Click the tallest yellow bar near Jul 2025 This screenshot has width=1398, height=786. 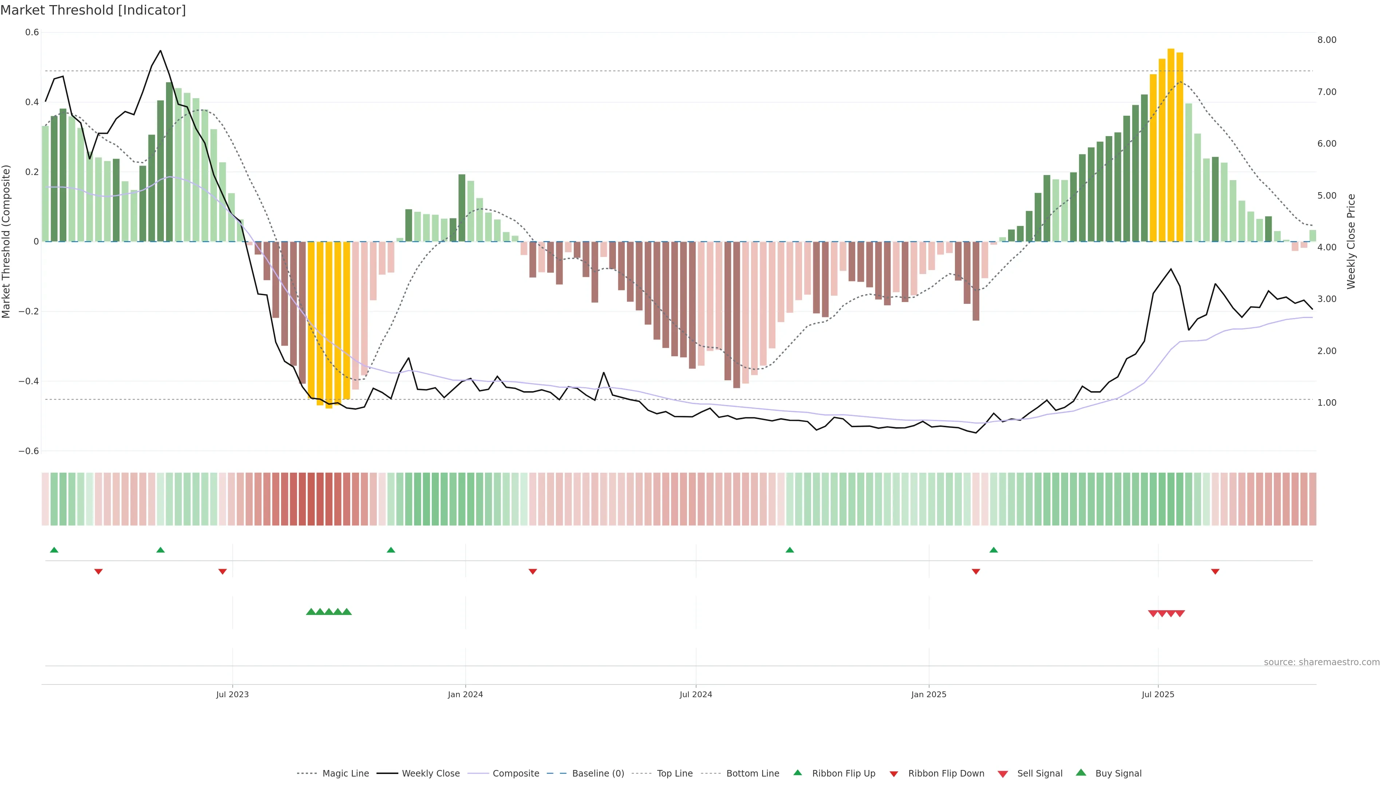(1170, 146)
